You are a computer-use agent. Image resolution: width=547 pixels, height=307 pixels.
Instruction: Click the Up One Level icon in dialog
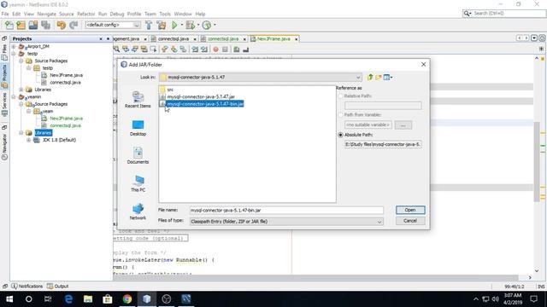tap(370, 77)
